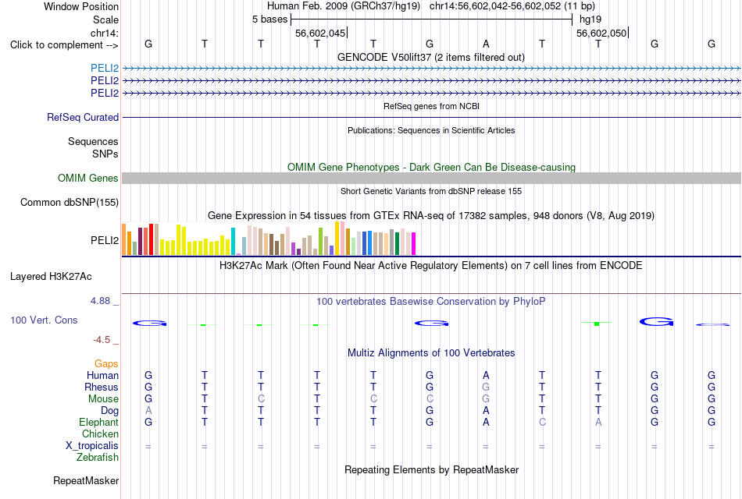742x499 pixels.
Task: Click Publications: Sequences in Scientific Articles title
Action: [431, 130]
